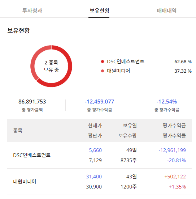Click total return -12.54%
This screenshot has height=199, width=196.
(x=166, y=102)
